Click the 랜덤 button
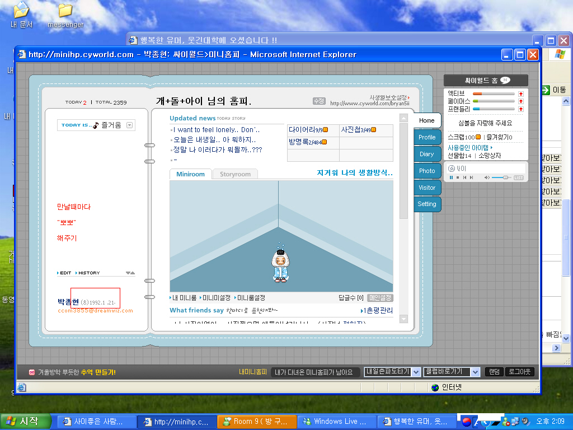Viewport: 573px width, 430px height. pos(494,372)
